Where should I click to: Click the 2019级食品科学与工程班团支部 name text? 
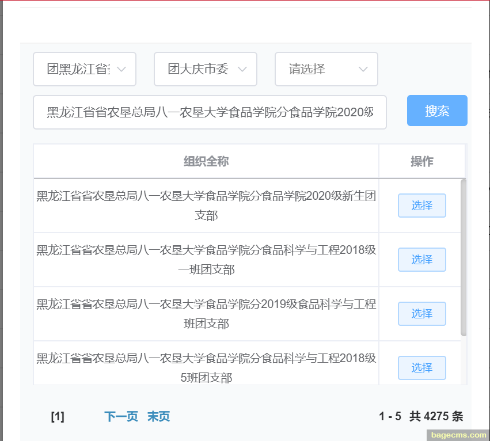pos(206,314)
